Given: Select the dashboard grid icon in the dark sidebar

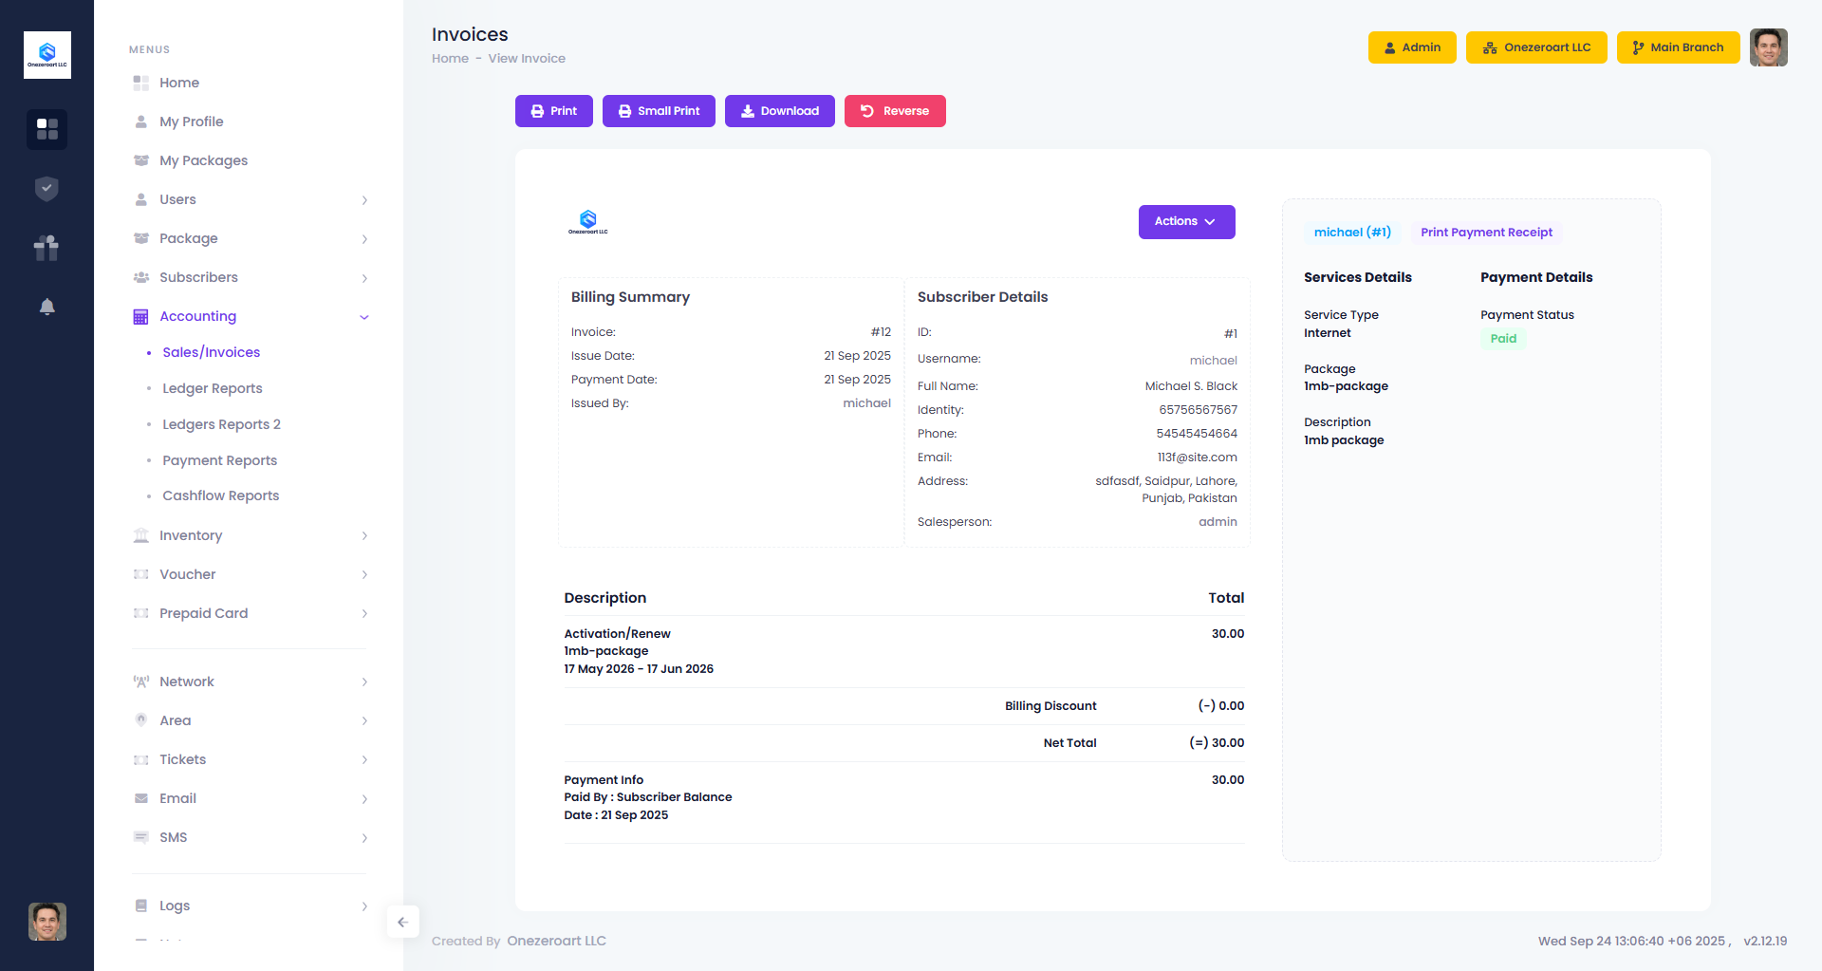Looking at the screenshot, I should coord(46,129).
